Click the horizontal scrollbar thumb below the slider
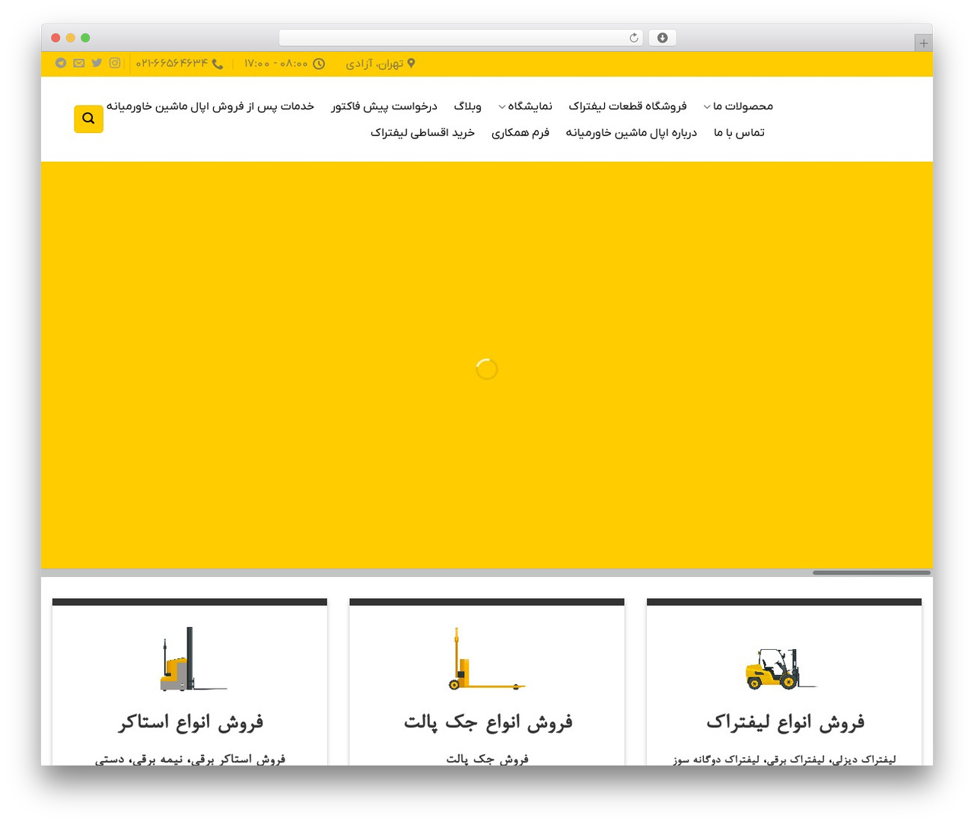This screenshot has width=974, height=824. [x=871, y=572]
